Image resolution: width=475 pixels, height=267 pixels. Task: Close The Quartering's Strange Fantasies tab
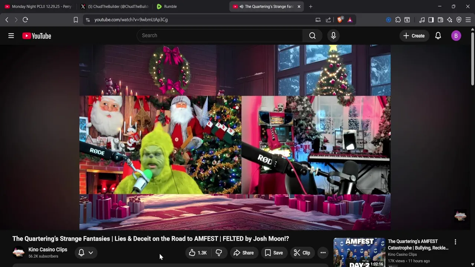pos(299,6)
